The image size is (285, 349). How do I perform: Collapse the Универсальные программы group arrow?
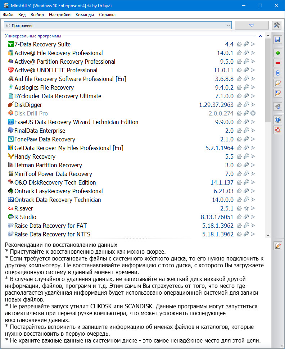point(260,36)
